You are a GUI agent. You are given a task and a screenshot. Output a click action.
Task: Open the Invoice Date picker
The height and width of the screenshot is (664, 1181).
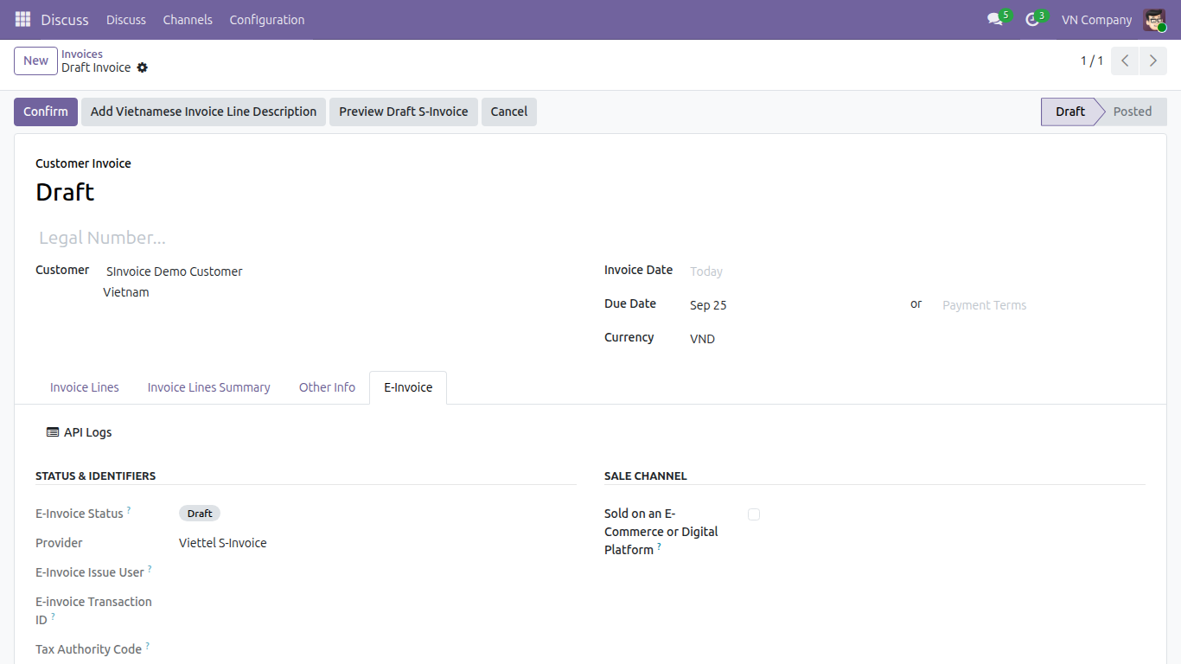coord(916,271)
